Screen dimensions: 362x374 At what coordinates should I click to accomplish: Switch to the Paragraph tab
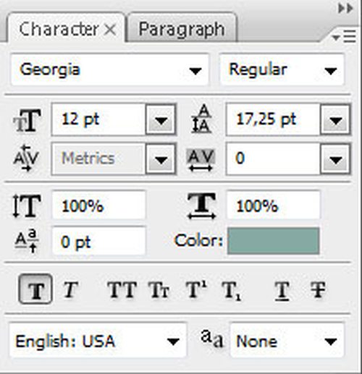point(182,29)
